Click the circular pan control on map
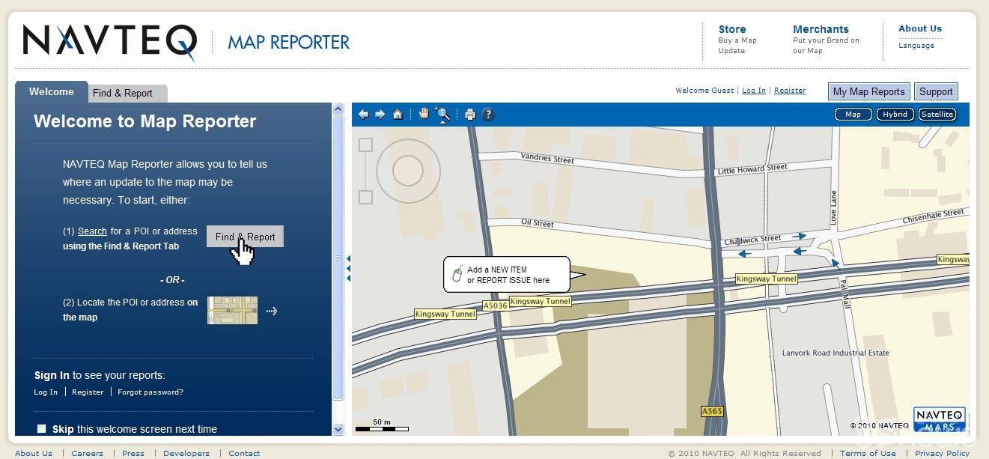This screenshot has height=459, width=989. pos(407,171)
